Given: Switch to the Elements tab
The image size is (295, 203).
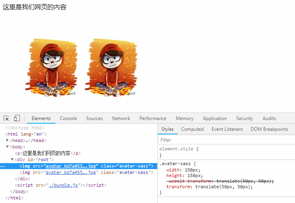Looking at the screenshot, I should (41, 118).
